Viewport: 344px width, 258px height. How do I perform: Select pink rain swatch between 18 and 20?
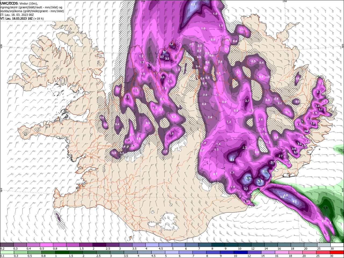click(295, 252)
